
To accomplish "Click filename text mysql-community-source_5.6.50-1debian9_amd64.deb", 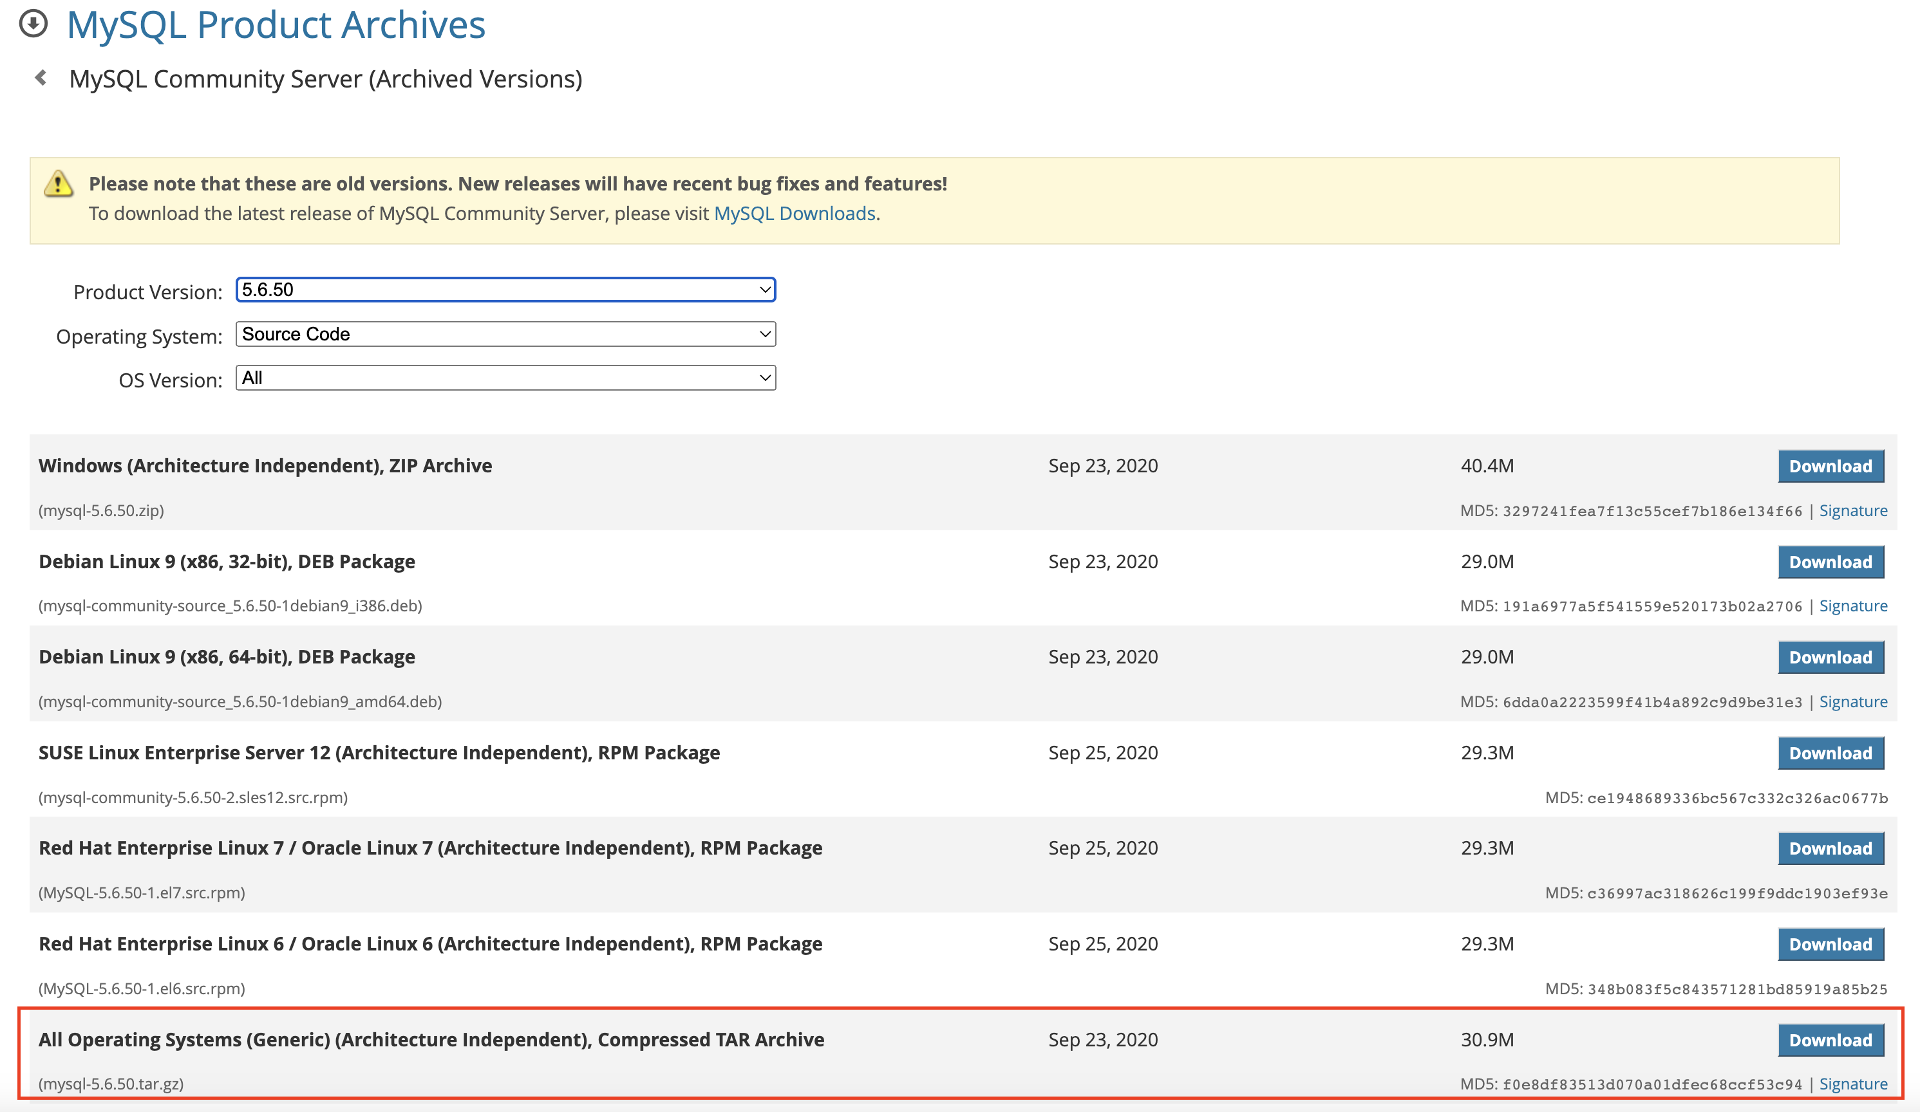I will [240, 701].
